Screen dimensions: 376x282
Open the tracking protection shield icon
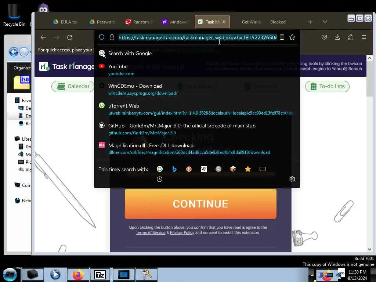(102, 37)
